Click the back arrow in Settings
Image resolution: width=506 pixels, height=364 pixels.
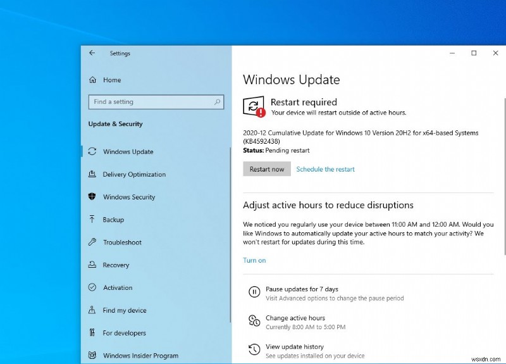click(x=92, y=53)
